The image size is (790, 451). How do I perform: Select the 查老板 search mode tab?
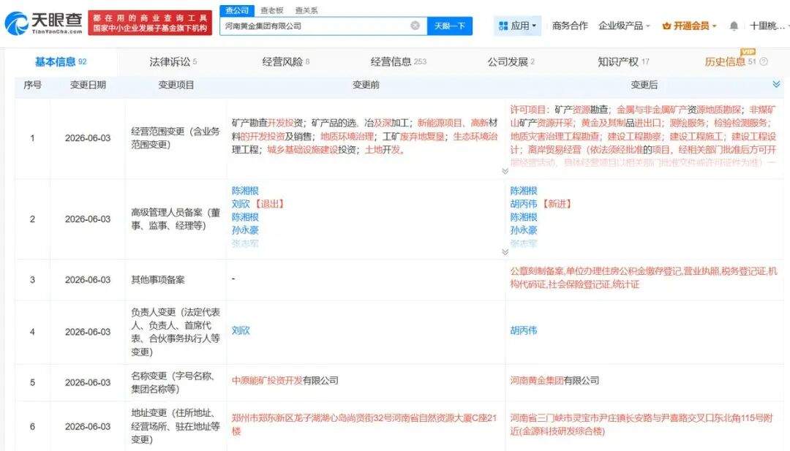(x=271, y=10)
